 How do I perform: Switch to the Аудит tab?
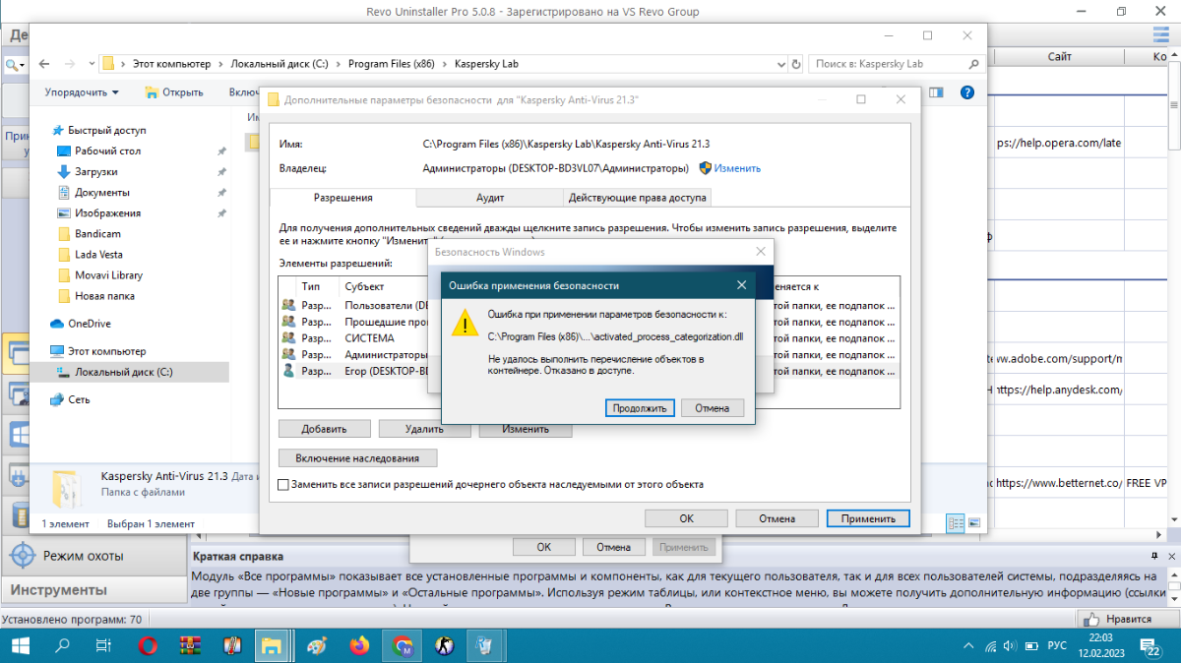click(490, 197)
